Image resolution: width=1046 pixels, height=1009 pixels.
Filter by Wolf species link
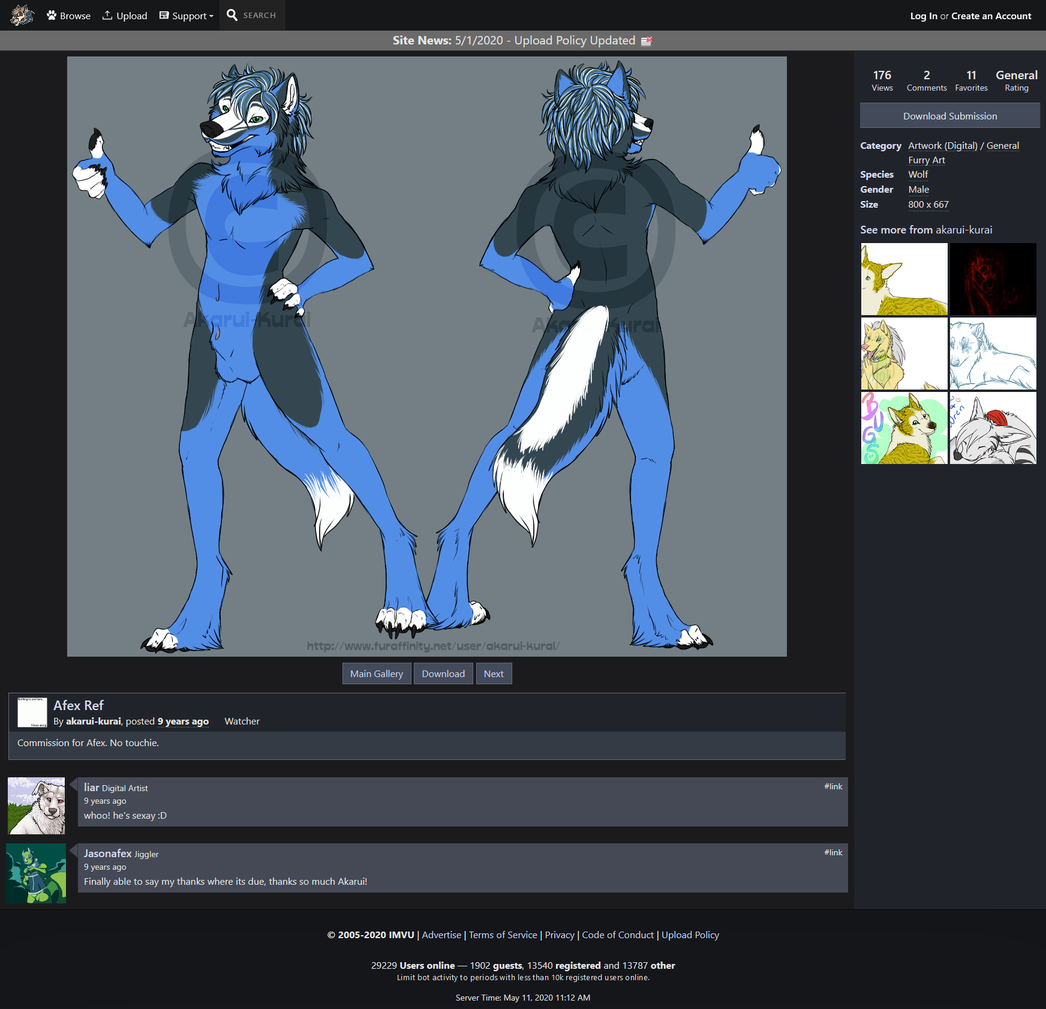(x=918, y=175)
